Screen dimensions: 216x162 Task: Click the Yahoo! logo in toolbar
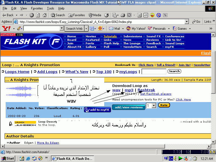point(6,29)
